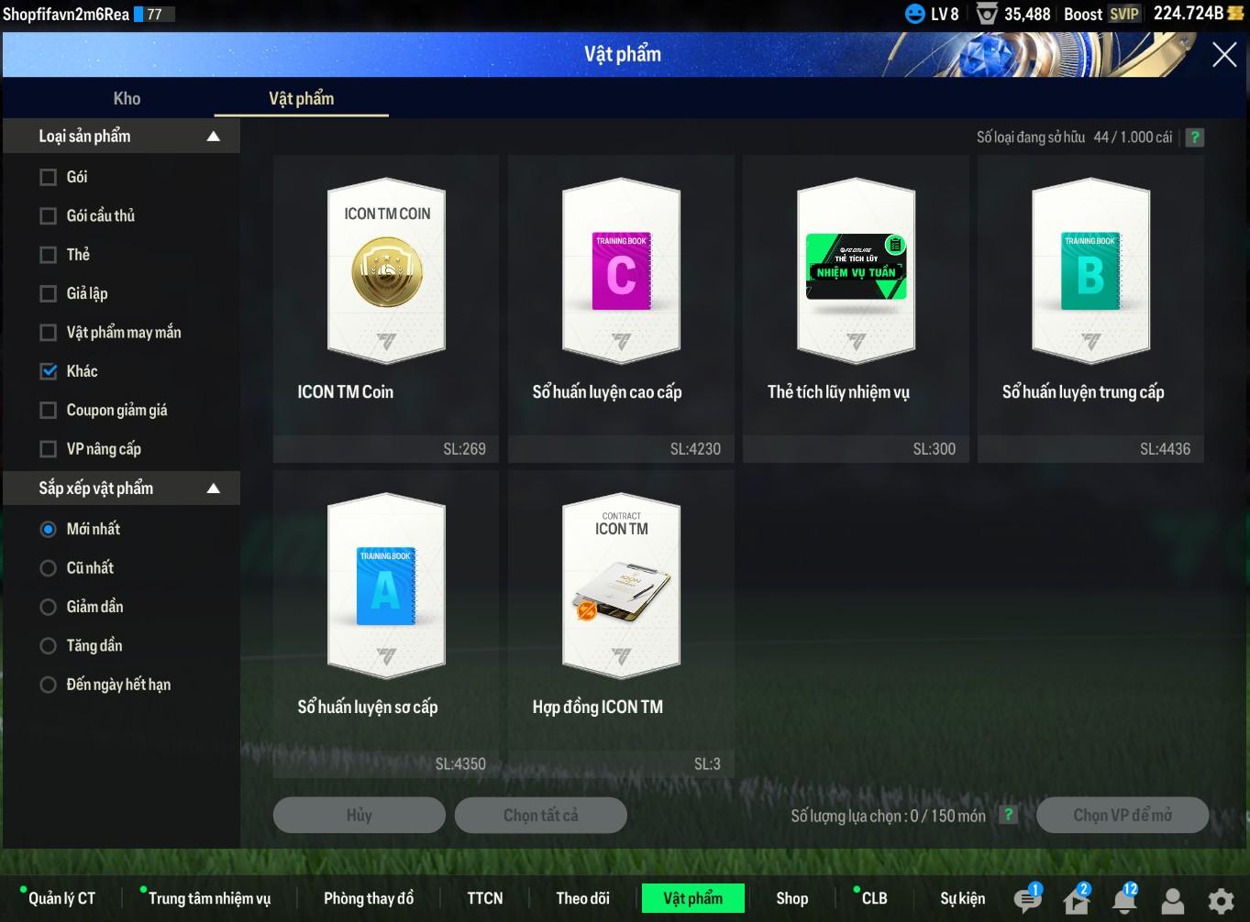Click the home notification icon with badge 2
Screen dimensions: 1250x922
click(x=1076, y=900)
